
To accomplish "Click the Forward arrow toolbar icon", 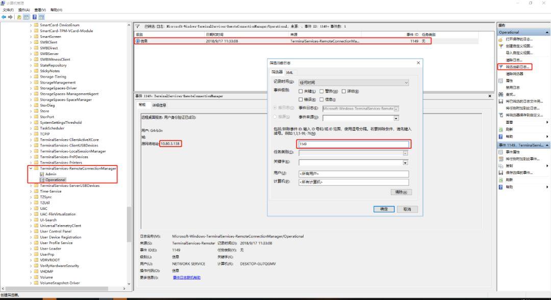I will pos(10,17).
